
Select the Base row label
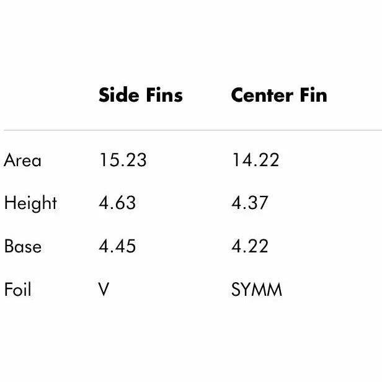[23, 246]
